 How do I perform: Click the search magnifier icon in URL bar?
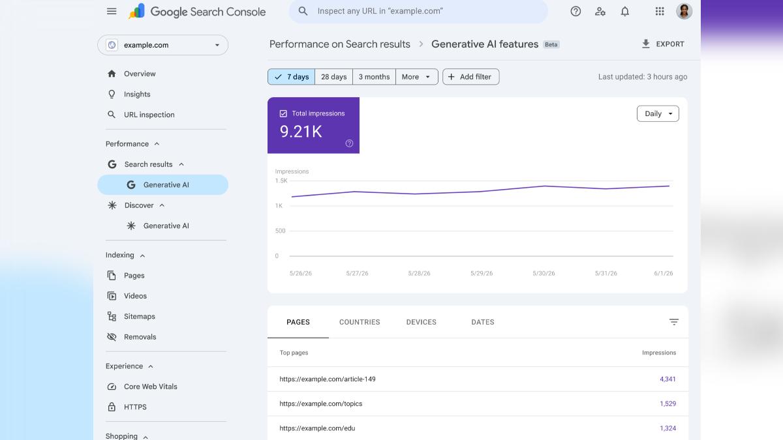(x=303, y=11)
